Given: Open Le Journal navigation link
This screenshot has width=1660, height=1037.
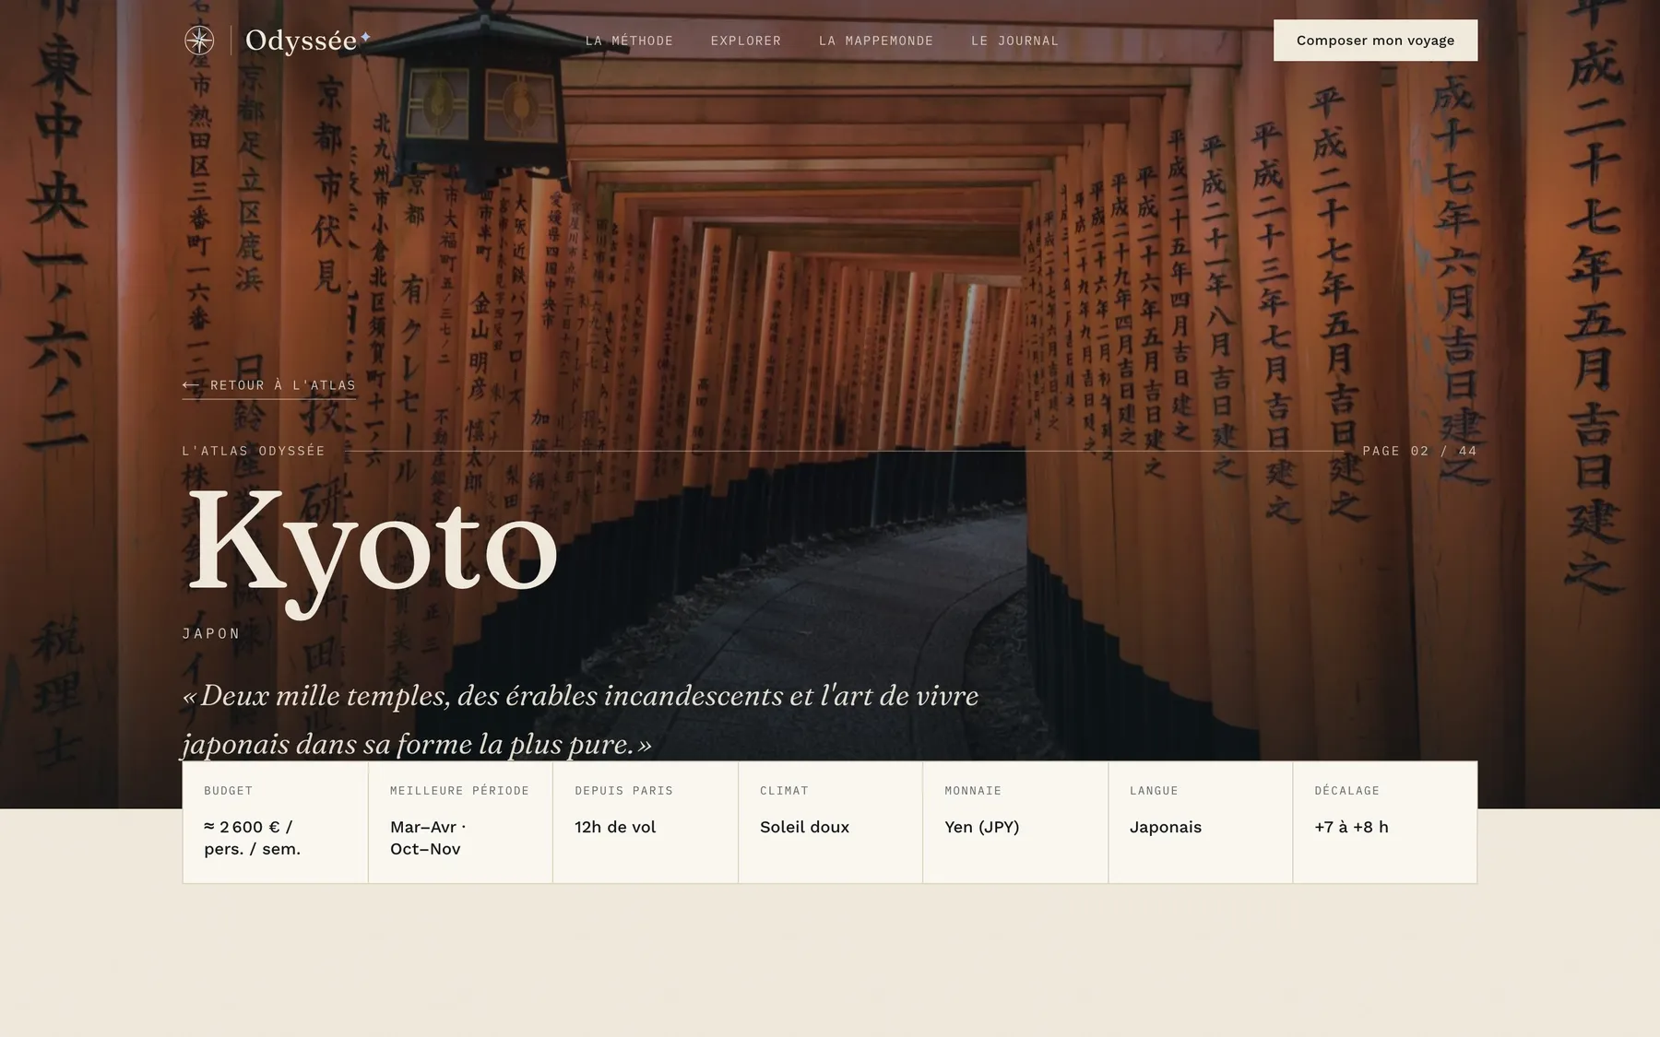Looking at the screenshot, I should [1014, 41].
